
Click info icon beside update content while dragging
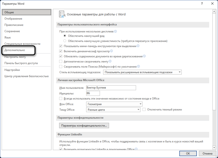[x=144, y=56]
